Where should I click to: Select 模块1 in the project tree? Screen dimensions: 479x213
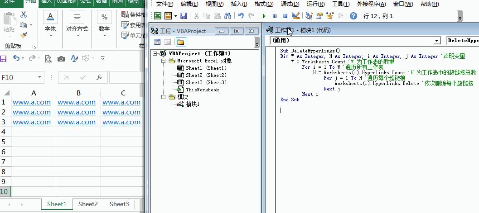click(x=193, y=104)
